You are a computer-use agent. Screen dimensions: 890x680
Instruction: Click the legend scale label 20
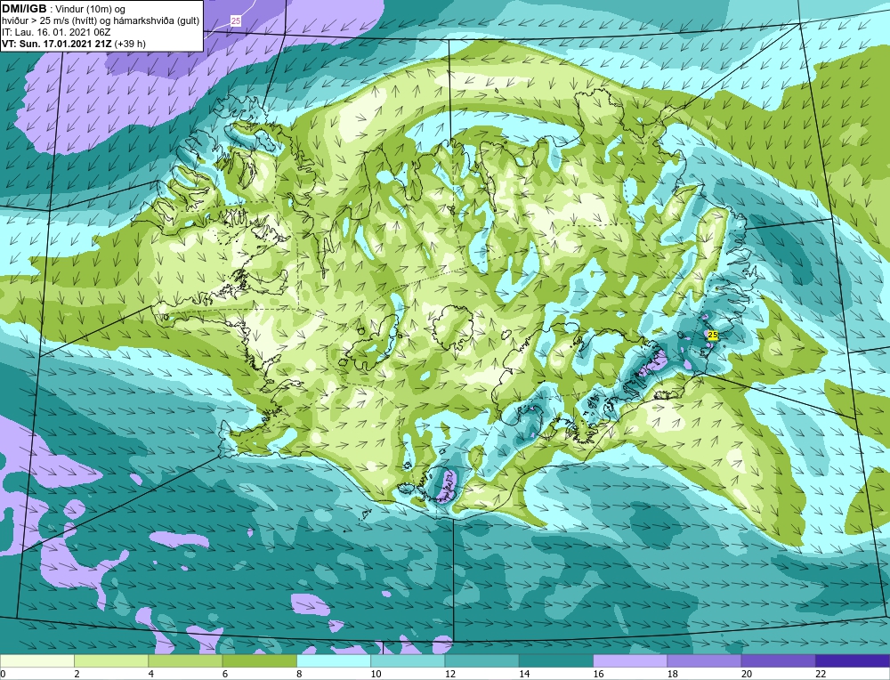746,674
